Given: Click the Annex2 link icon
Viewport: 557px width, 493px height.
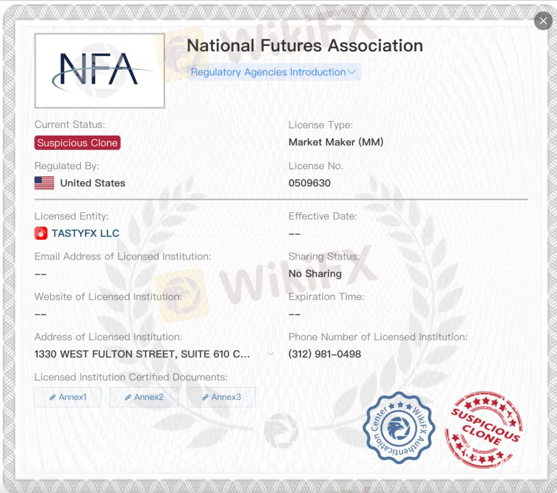Looking at the screenshot, I should [x=128, y=397].
